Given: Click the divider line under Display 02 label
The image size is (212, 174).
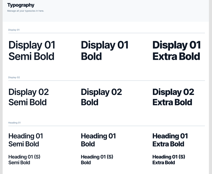Looking at the screenshot, I should tap(107, 81).
